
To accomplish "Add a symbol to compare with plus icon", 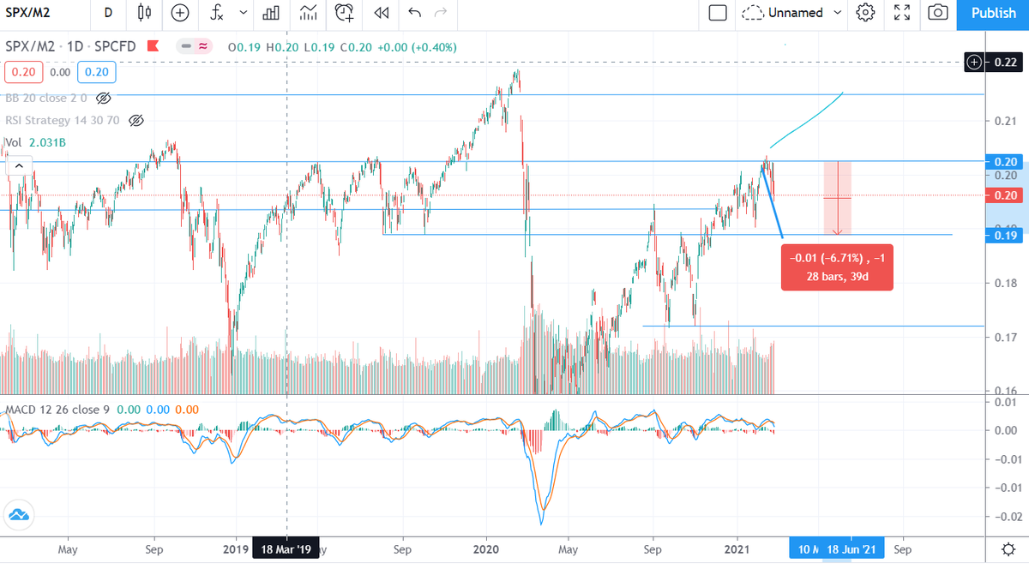I will [179, 13].
